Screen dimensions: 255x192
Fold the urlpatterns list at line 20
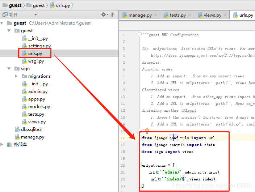point(139,165)
